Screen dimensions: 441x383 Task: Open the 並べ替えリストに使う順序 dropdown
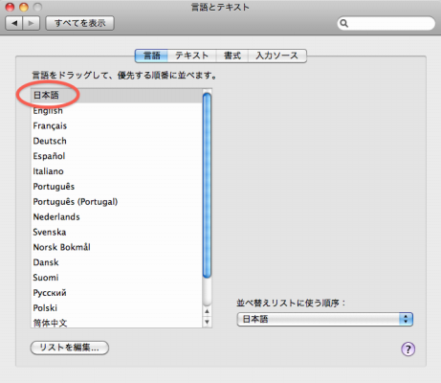(325, 319)
